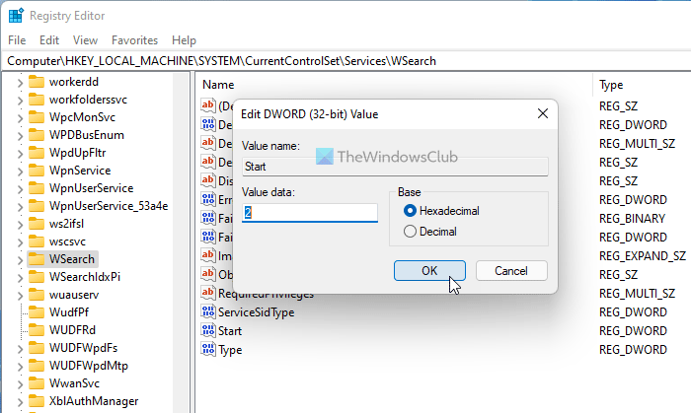The width and height of the screenshot is (691, 413).
Task: Select the WUDFRd folder icon
Action: 37,330
